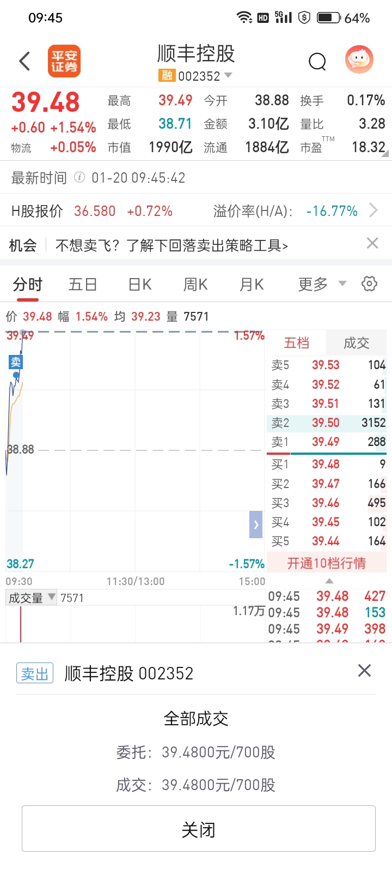
Task: Tap the shield security status icon
Action: pos(304,17)
